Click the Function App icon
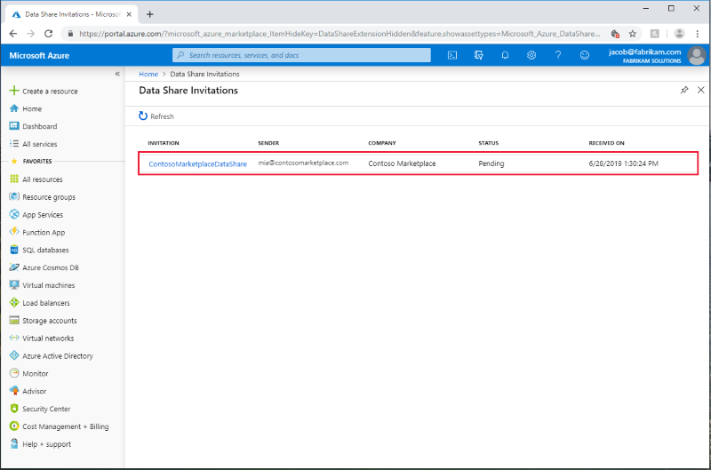 point(14,232)
